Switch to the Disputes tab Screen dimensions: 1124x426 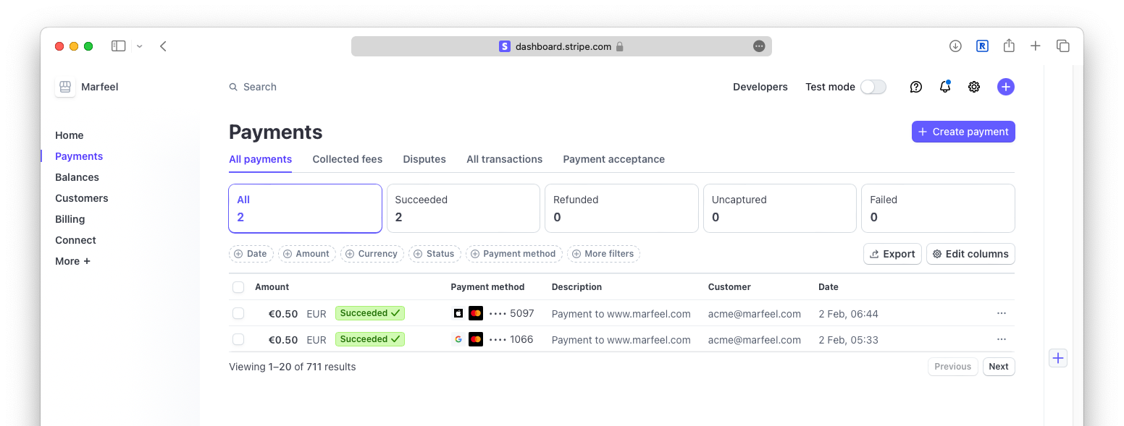click(x=424, y=159)
